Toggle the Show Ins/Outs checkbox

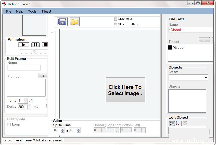(x=115, y=24)
